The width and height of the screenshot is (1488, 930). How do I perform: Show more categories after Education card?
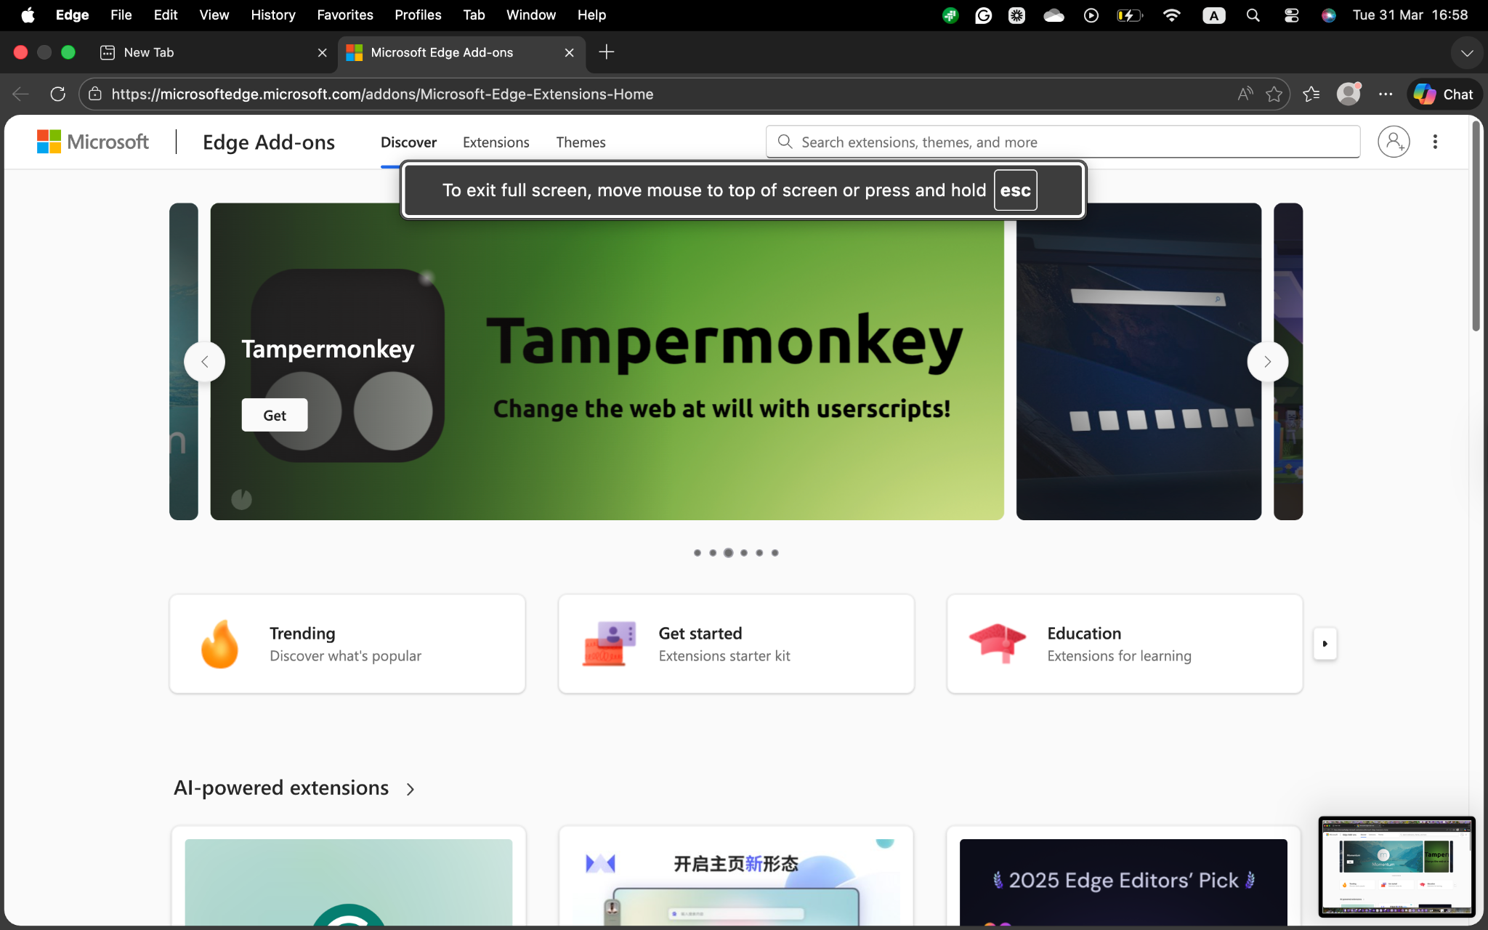click(x=1325, y=644)
